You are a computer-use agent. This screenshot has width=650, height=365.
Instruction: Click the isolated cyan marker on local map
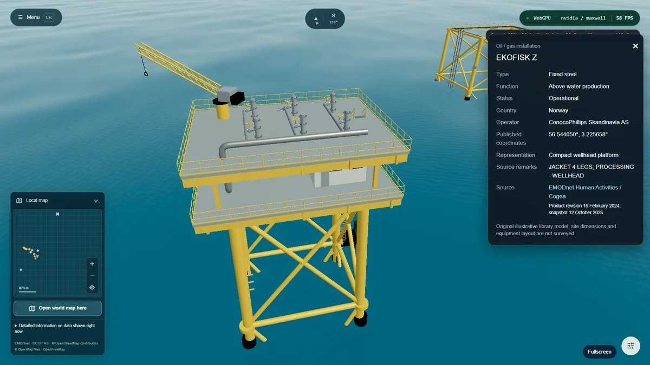[21, 269]
